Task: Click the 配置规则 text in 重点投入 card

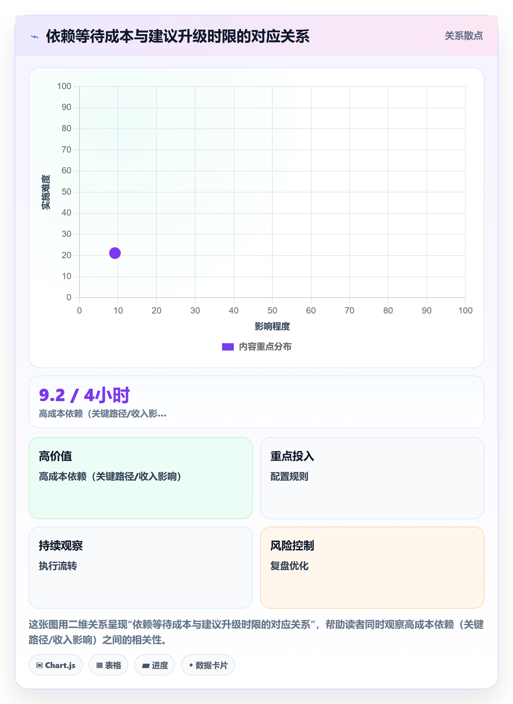Action: [x=289, y=476]
